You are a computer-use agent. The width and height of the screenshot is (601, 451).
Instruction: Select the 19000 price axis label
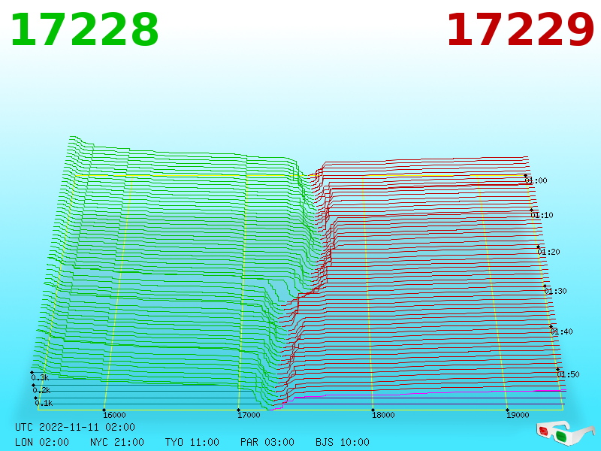coord(518,415)
